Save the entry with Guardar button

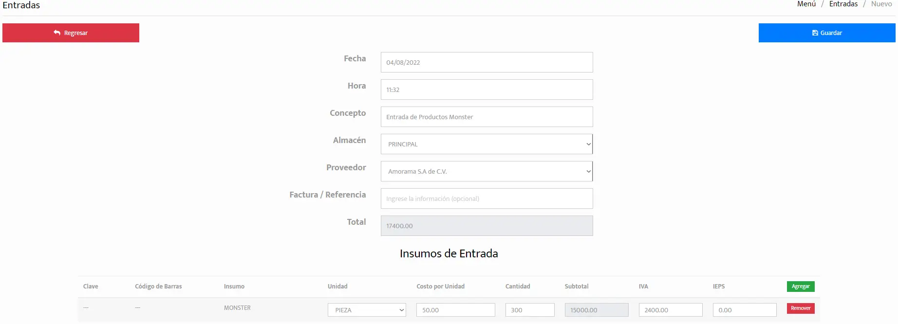coord(827,33)
